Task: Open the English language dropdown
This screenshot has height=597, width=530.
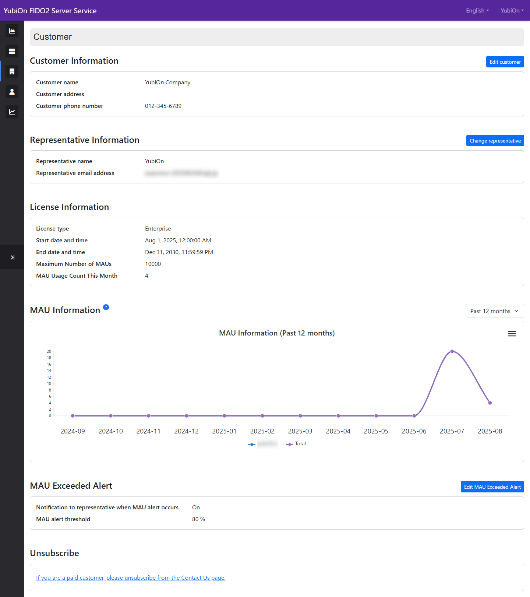Action: [477, 11]
